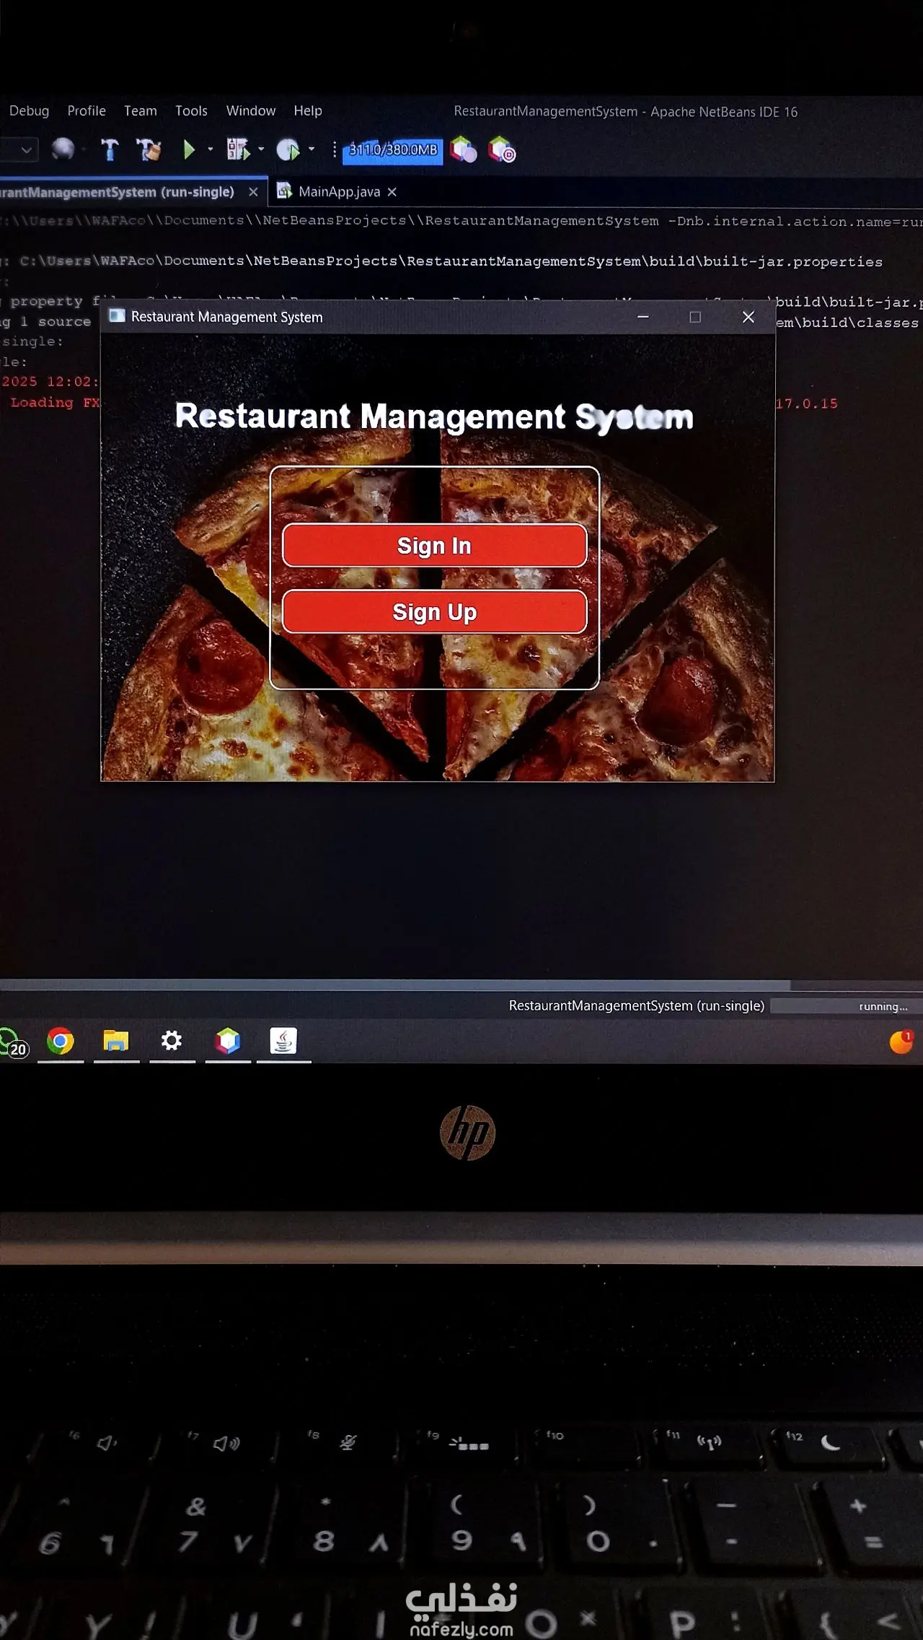923x1640 pixels.
Task: Open the Debug menu
Action: coord(29,110)
